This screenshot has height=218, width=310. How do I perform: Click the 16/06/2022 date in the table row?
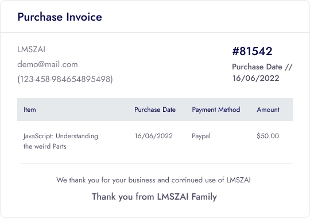click(x=154, y=136)
